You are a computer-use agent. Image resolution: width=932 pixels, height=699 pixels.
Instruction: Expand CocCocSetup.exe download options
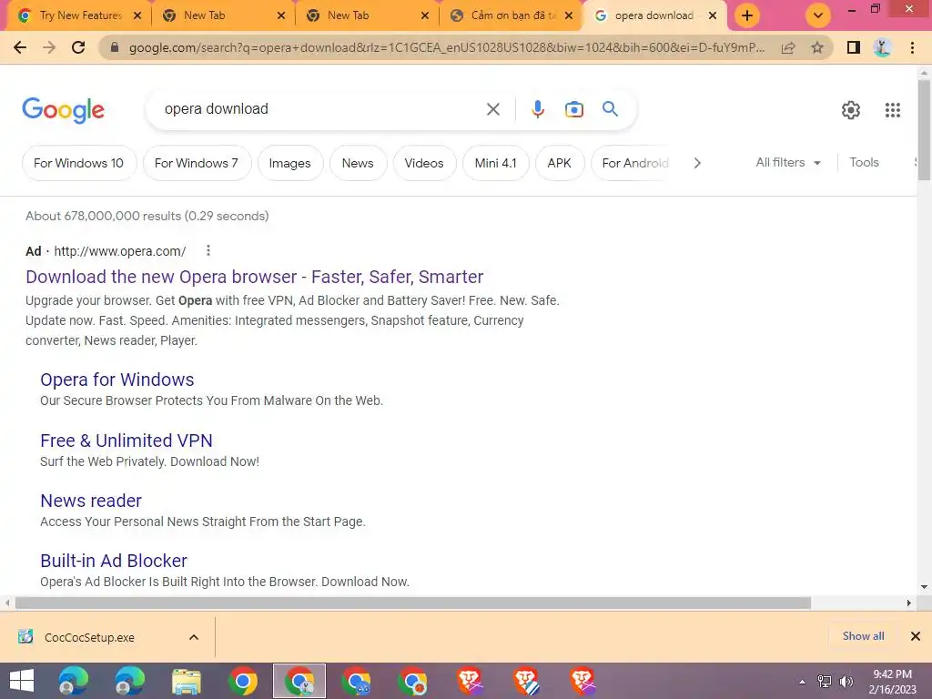tap(194, 637)
